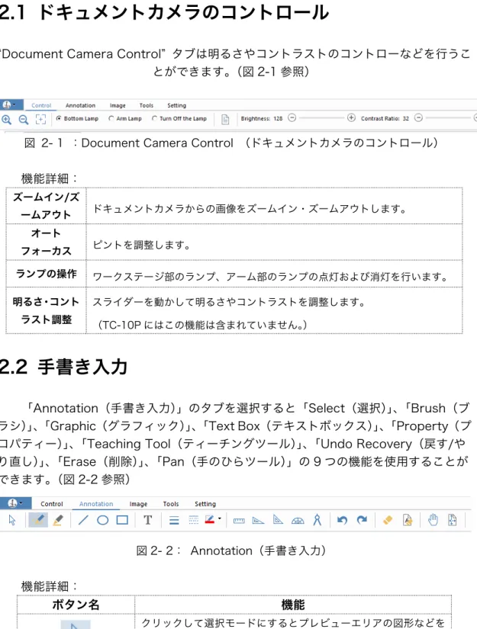Click the zoom out magnifier icon

(x=24, y=119)
